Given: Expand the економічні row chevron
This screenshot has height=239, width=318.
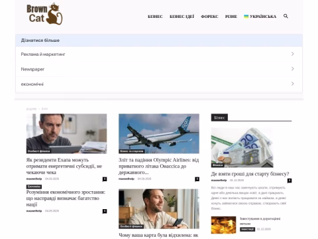Looking at the screenshot, I should (293, 84).
